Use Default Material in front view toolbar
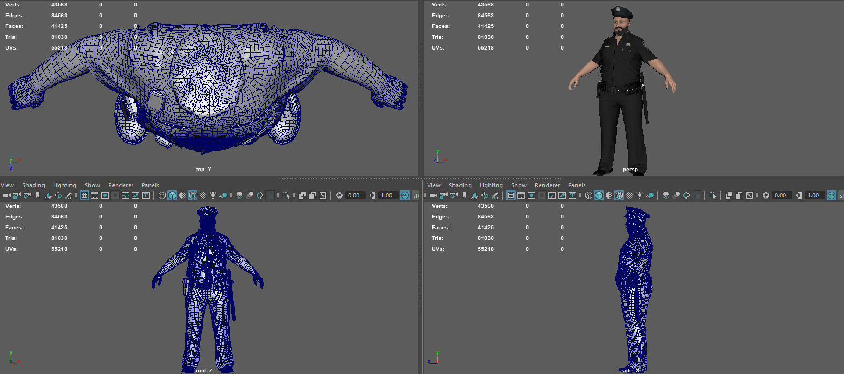844x374 pixels. click(x=182, y=195)
